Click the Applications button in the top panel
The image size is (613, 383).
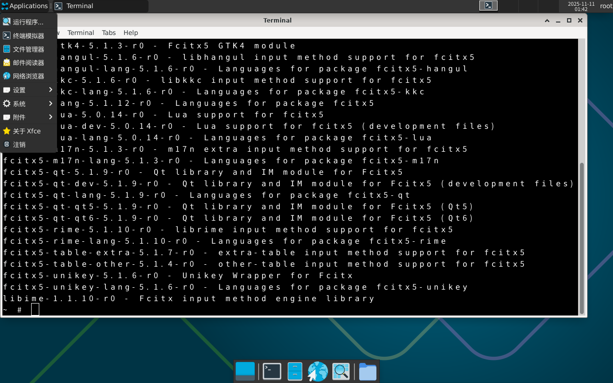[24, 6]
